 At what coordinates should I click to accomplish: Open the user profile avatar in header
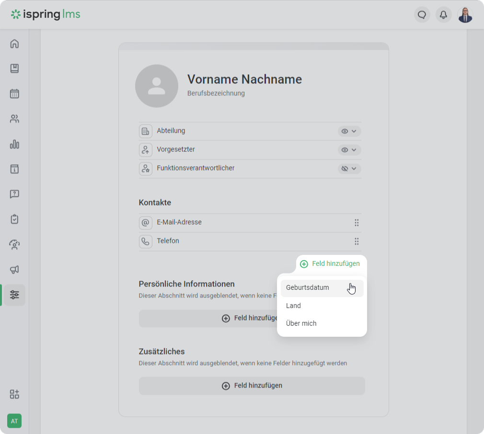pos(465,15)
